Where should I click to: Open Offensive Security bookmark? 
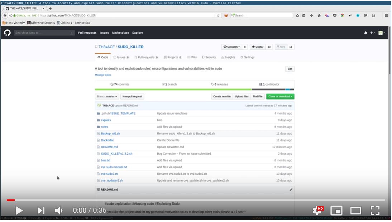[x=41, y=23]
